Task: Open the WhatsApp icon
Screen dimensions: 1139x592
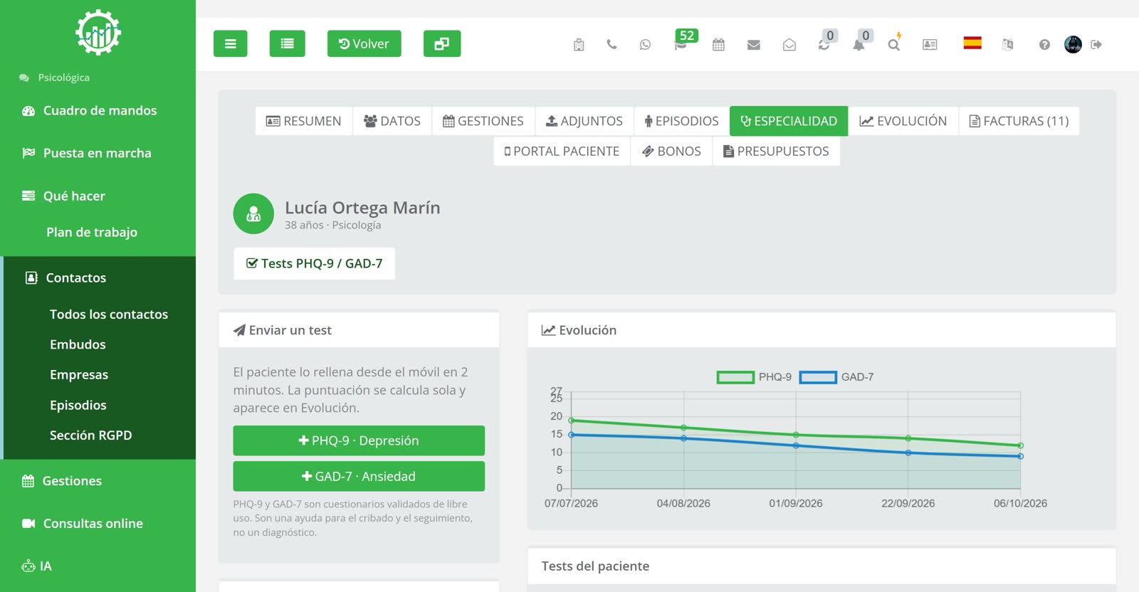Action: click(645, 44)
